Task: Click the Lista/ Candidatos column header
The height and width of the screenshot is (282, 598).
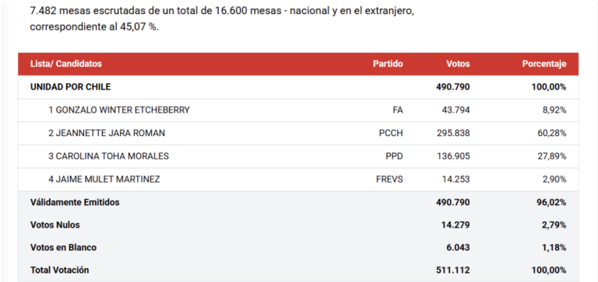Action: pyautogui.click(x=66, y=64)
